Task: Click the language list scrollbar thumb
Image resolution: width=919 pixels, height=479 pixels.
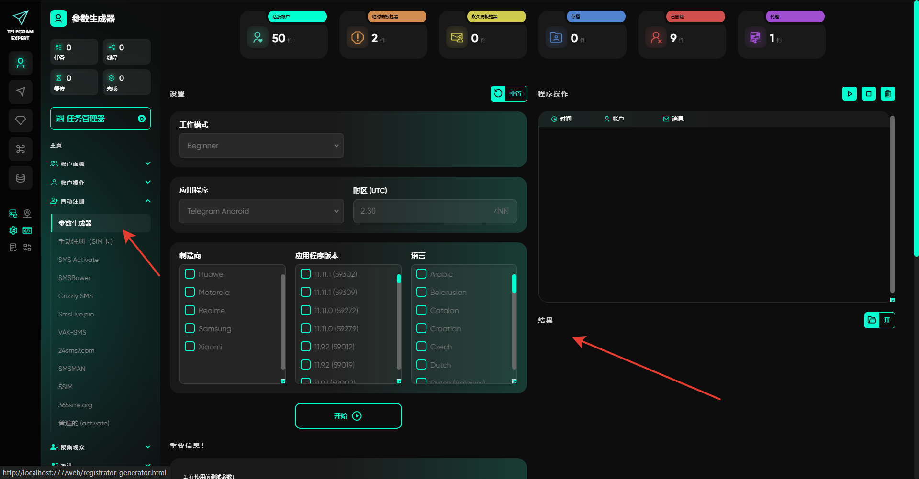Action: point(514,283)
